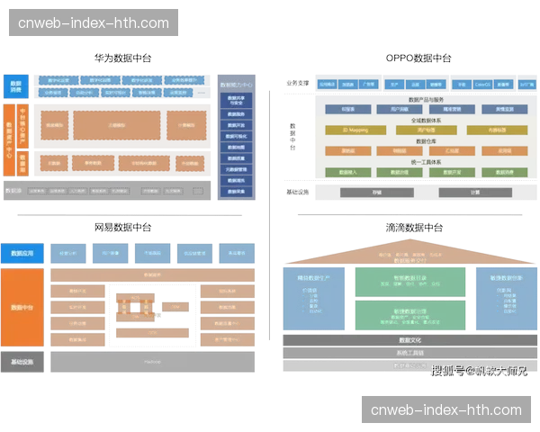Select 数据可视化 in capability panel
This screenshot has width=540, height=432.
pyautogui.click(x=236, y=136)
